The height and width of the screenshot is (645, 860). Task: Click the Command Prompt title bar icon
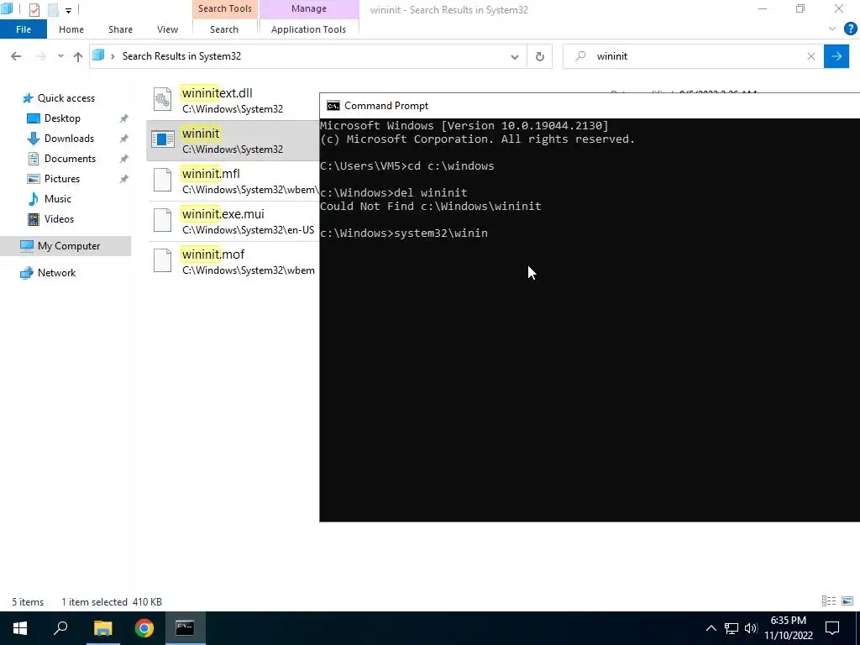coord(333,106)
